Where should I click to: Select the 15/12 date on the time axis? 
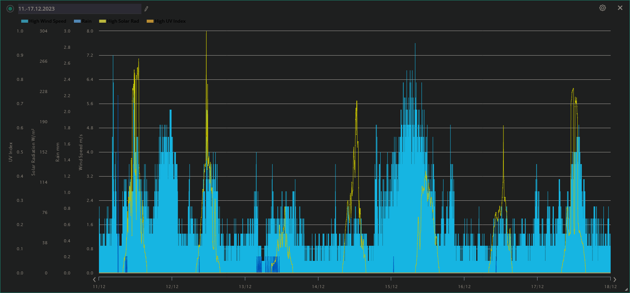click(x=391, y=287)
